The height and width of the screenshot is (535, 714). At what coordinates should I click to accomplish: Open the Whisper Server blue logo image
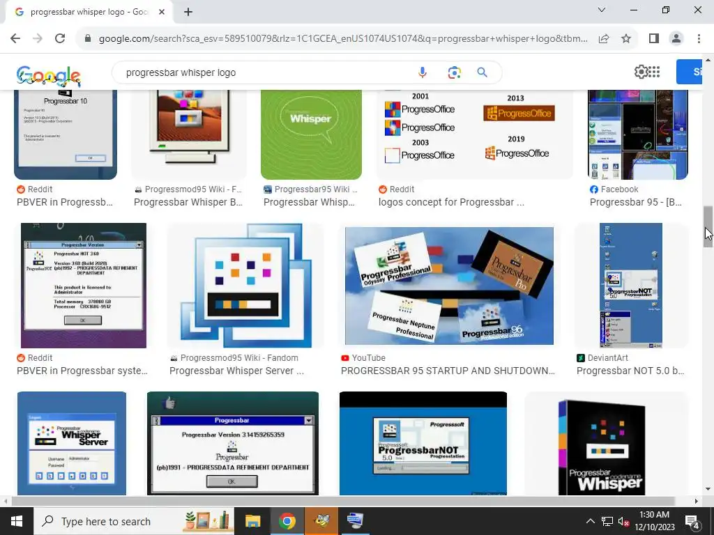(x=246, y=286)
